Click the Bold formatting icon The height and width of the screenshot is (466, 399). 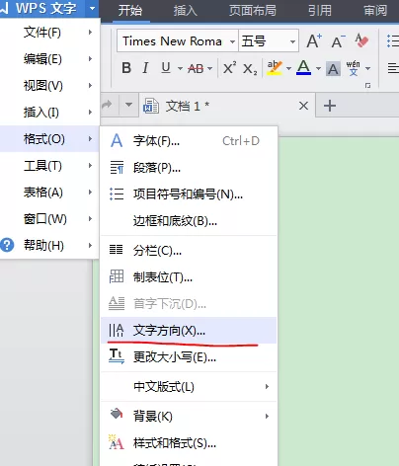coord(126,68)
